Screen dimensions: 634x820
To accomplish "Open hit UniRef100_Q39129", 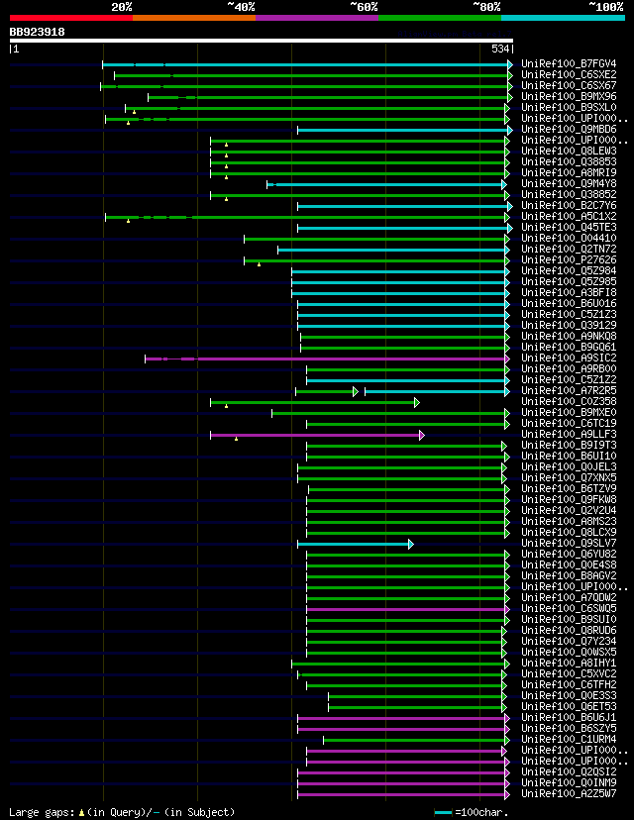I will 569,325.
